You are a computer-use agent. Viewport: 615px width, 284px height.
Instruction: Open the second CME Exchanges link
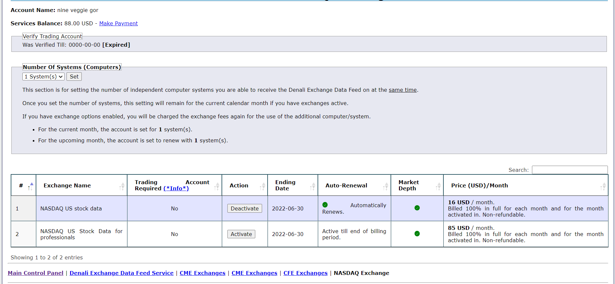click(x=254, y=273)
